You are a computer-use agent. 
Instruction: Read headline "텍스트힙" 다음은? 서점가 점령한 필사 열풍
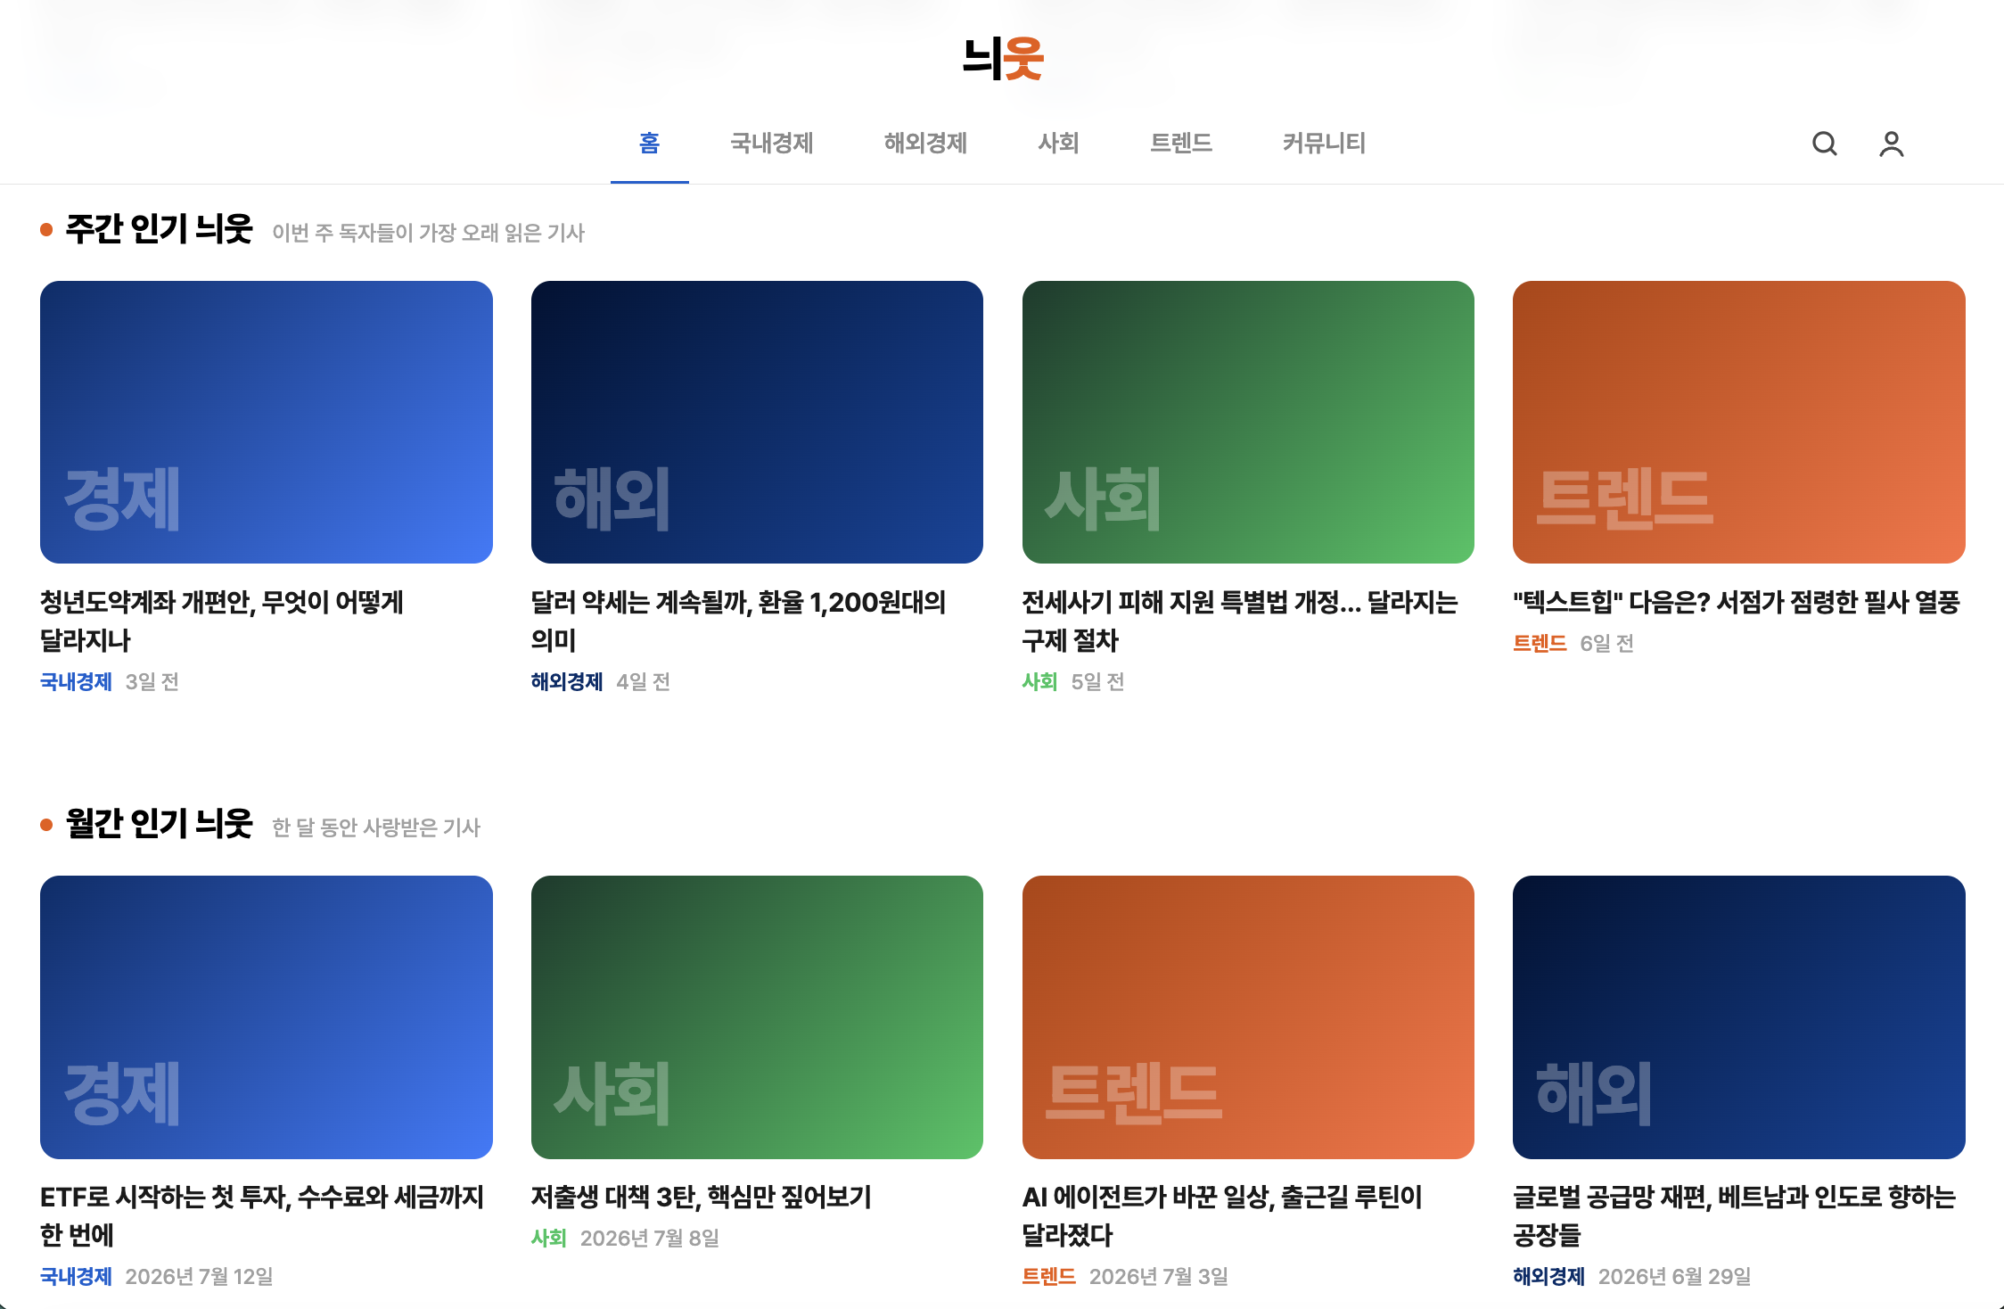tap(1737, 602)
